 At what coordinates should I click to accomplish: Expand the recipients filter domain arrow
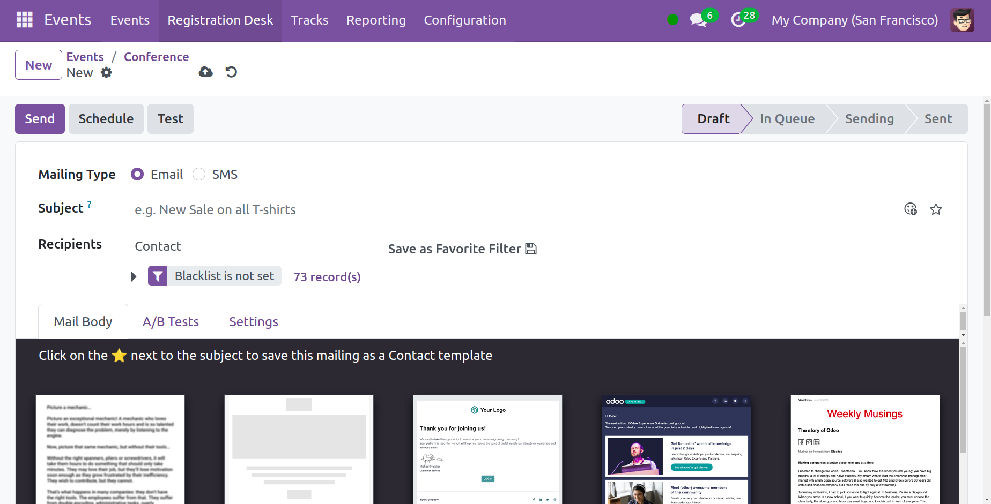coord(134,276)
